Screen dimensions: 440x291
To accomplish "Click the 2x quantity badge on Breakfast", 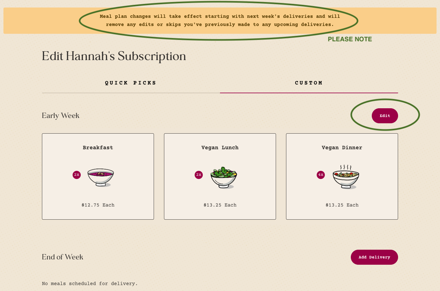I will pyautogui.click(x=77, y=175).
